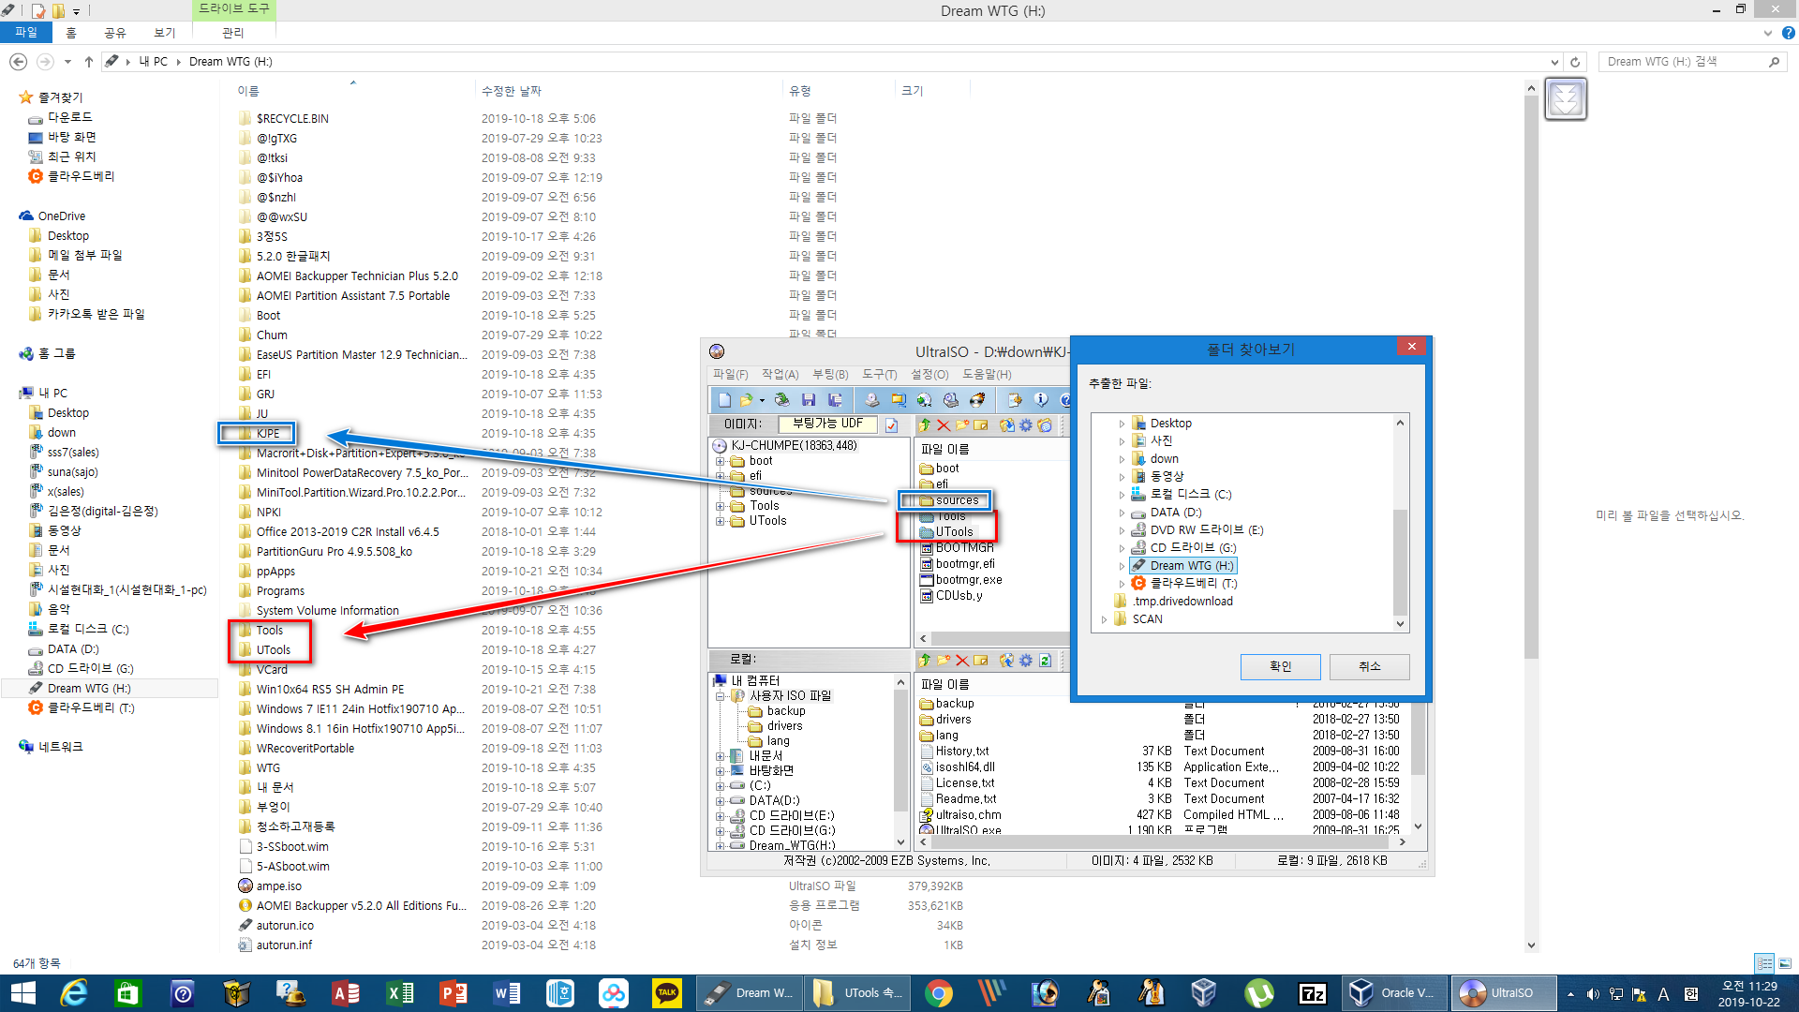Expand boot folder in UltraISO image tree

721,461
